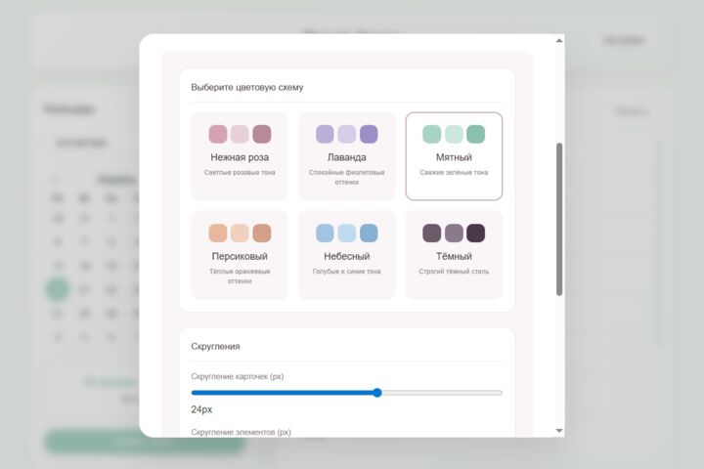Click the Голубые и синие тона description

346,272
